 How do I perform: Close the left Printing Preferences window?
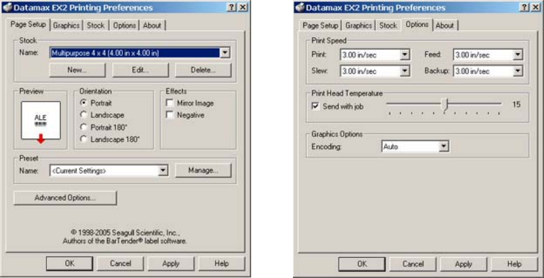click(243, 8)
